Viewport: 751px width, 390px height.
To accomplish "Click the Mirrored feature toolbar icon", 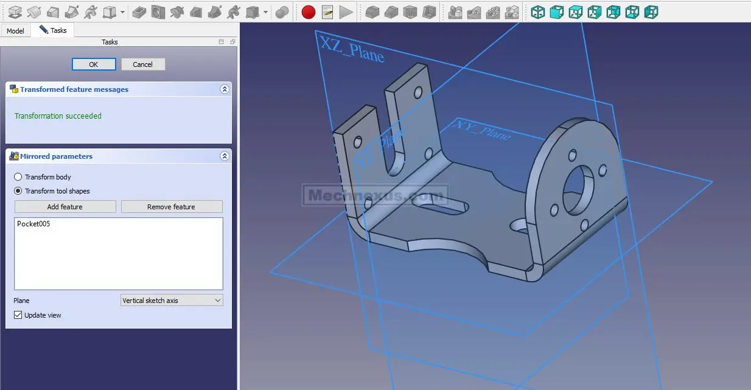I will pos(454,12).
